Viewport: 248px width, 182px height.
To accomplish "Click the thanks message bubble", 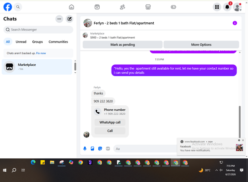I will 98,93.
